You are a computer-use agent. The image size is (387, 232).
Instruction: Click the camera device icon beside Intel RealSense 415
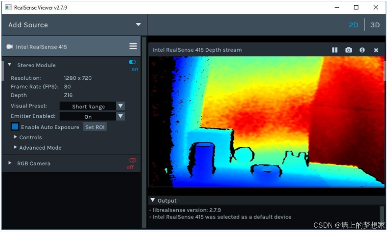coord(10,46)
